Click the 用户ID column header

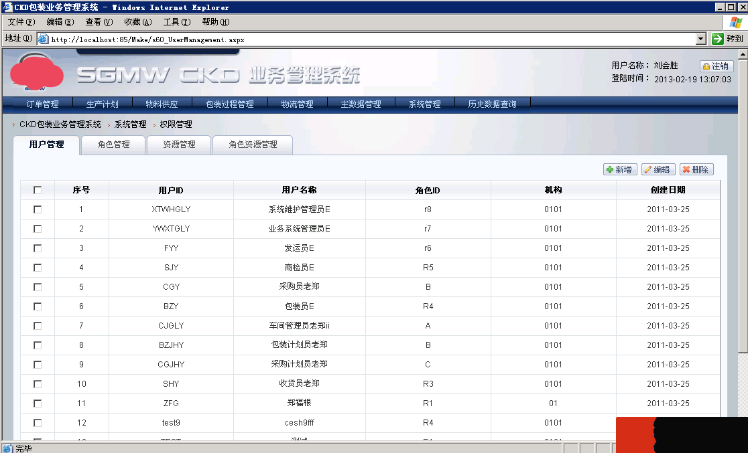171,190
